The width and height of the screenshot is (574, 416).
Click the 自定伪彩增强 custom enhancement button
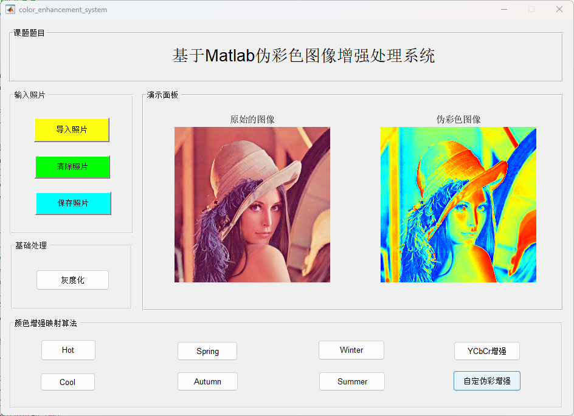coord(486,381)
